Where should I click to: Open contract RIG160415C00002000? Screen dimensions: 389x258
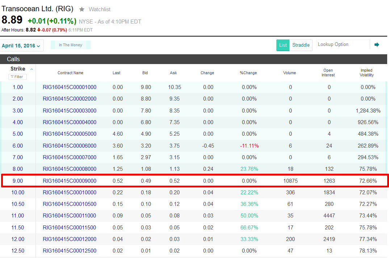[x=70, y=99]
